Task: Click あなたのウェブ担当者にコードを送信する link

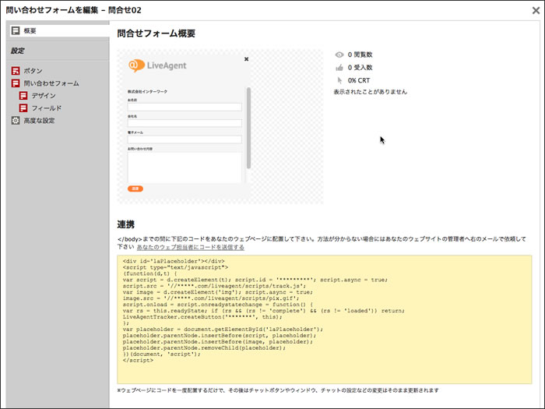Action: pyautogui.click(x=191, y=247)
